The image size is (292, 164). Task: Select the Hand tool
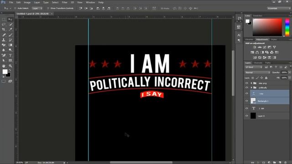(x=4, y=66)
